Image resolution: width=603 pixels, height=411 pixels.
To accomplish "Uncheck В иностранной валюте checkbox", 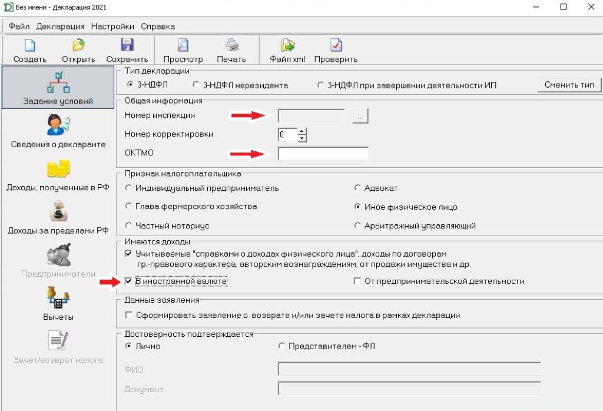I will click(x=128, y=281).
